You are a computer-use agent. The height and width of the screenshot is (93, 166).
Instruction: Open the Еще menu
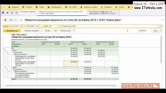[157, 31]
